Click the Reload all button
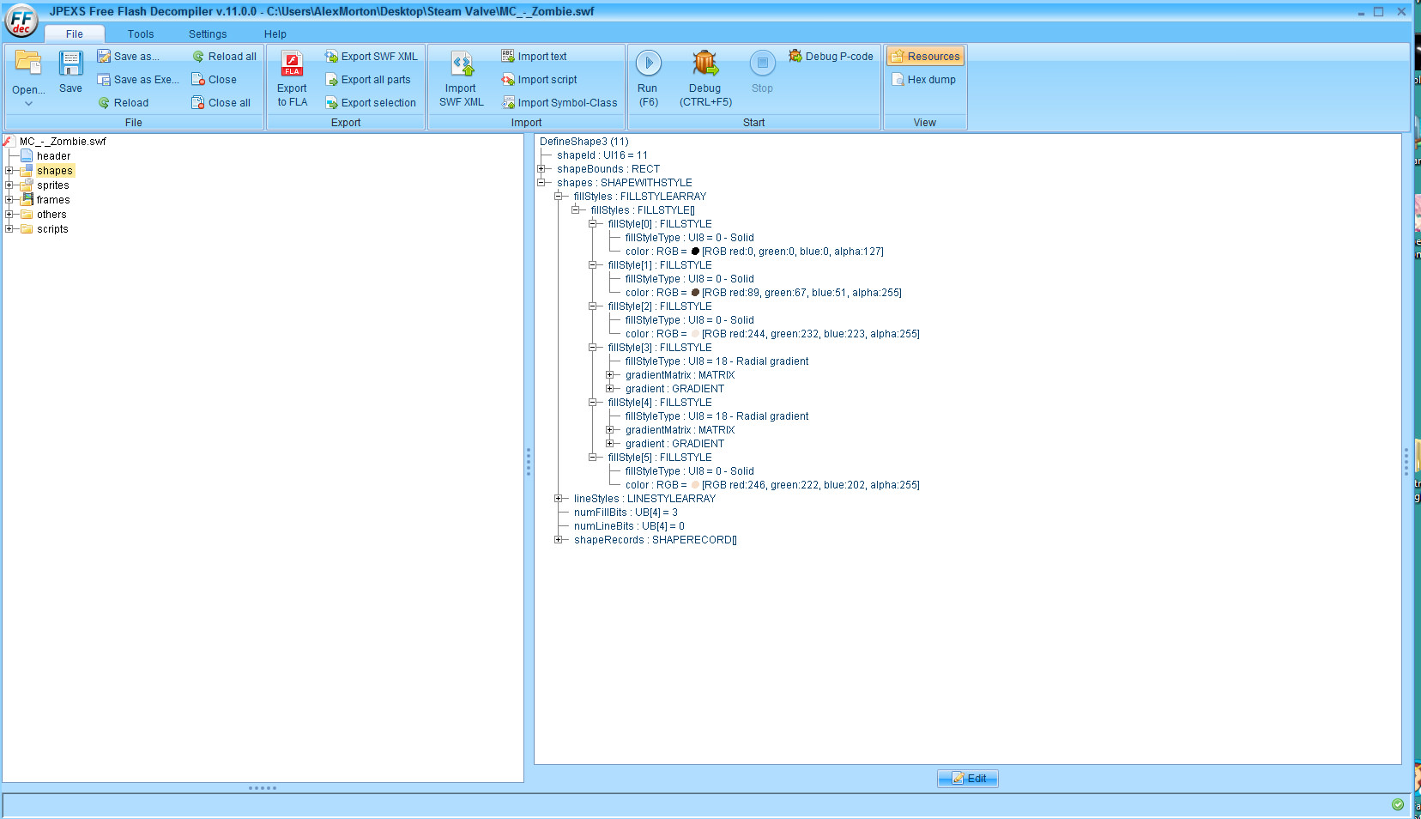The height and width of the screenshot is (819, 1421). point(224,57)
